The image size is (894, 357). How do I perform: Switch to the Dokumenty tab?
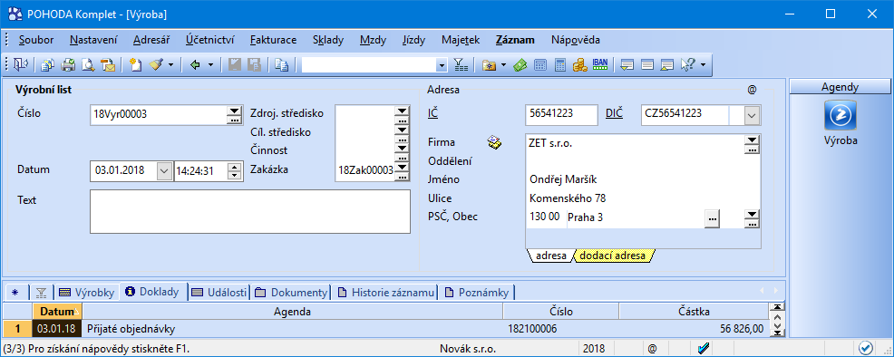coord(291,292)
